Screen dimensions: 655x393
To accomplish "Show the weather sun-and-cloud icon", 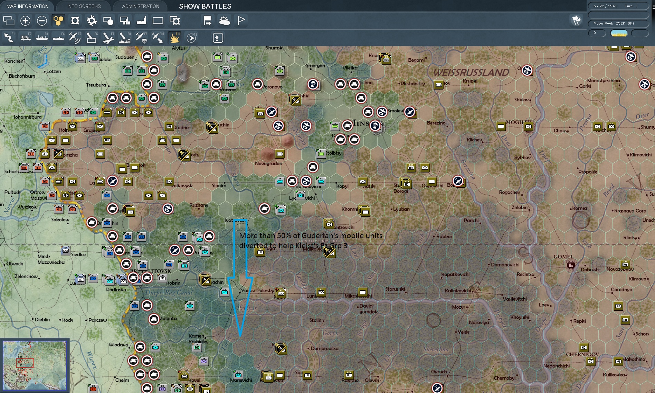I will [224, 21].
